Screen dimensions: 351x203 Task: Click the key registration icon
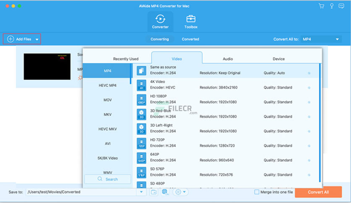click(x=332, y=6)
